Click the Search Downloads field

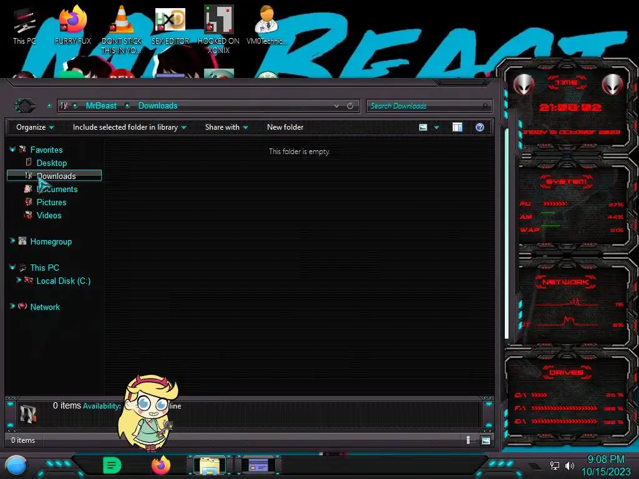pos(429,106)
